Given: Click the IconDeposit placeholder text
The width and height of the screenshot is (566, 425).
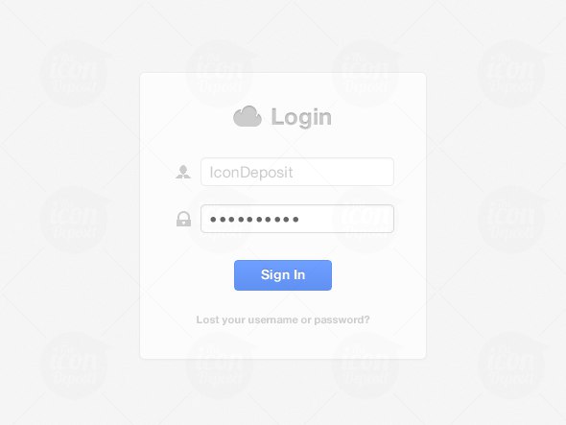Looking at the screenshot, I should click(x=251, y=173).
